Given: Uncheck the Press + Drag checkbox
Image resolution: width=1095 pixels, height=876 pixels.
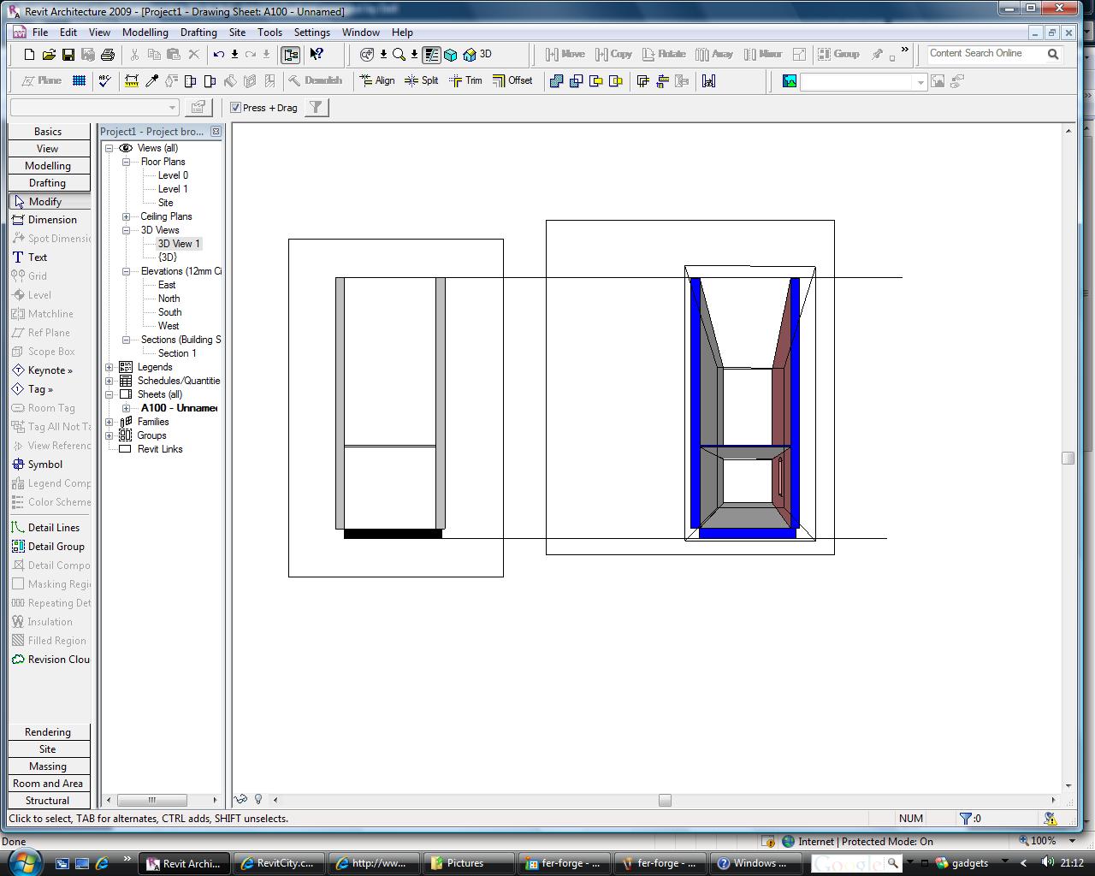Looking at the screenshot, I should coord(236,108).
